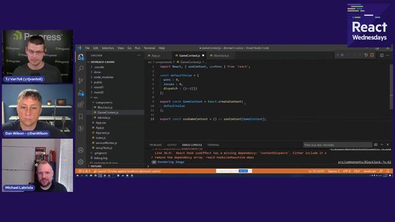
Task: Open BlackJack.js in the explorer tree
Action: (x=115, y=107)
